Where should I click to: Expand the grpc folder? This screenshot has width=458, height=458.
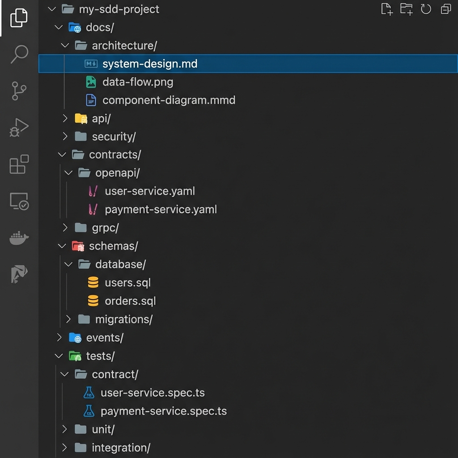pyautogui.click(x=65, y=228)
